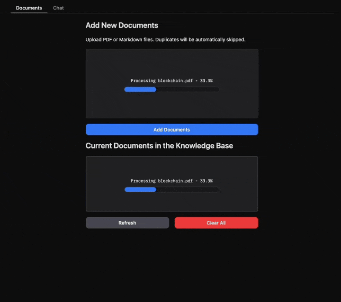Click the Add New Documents heading

coord(122,26)
